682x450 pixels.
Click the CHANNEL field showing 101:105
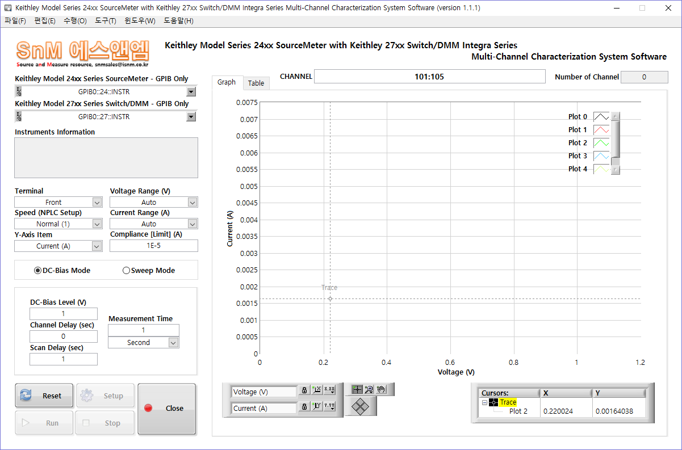(x=429, y=77)
